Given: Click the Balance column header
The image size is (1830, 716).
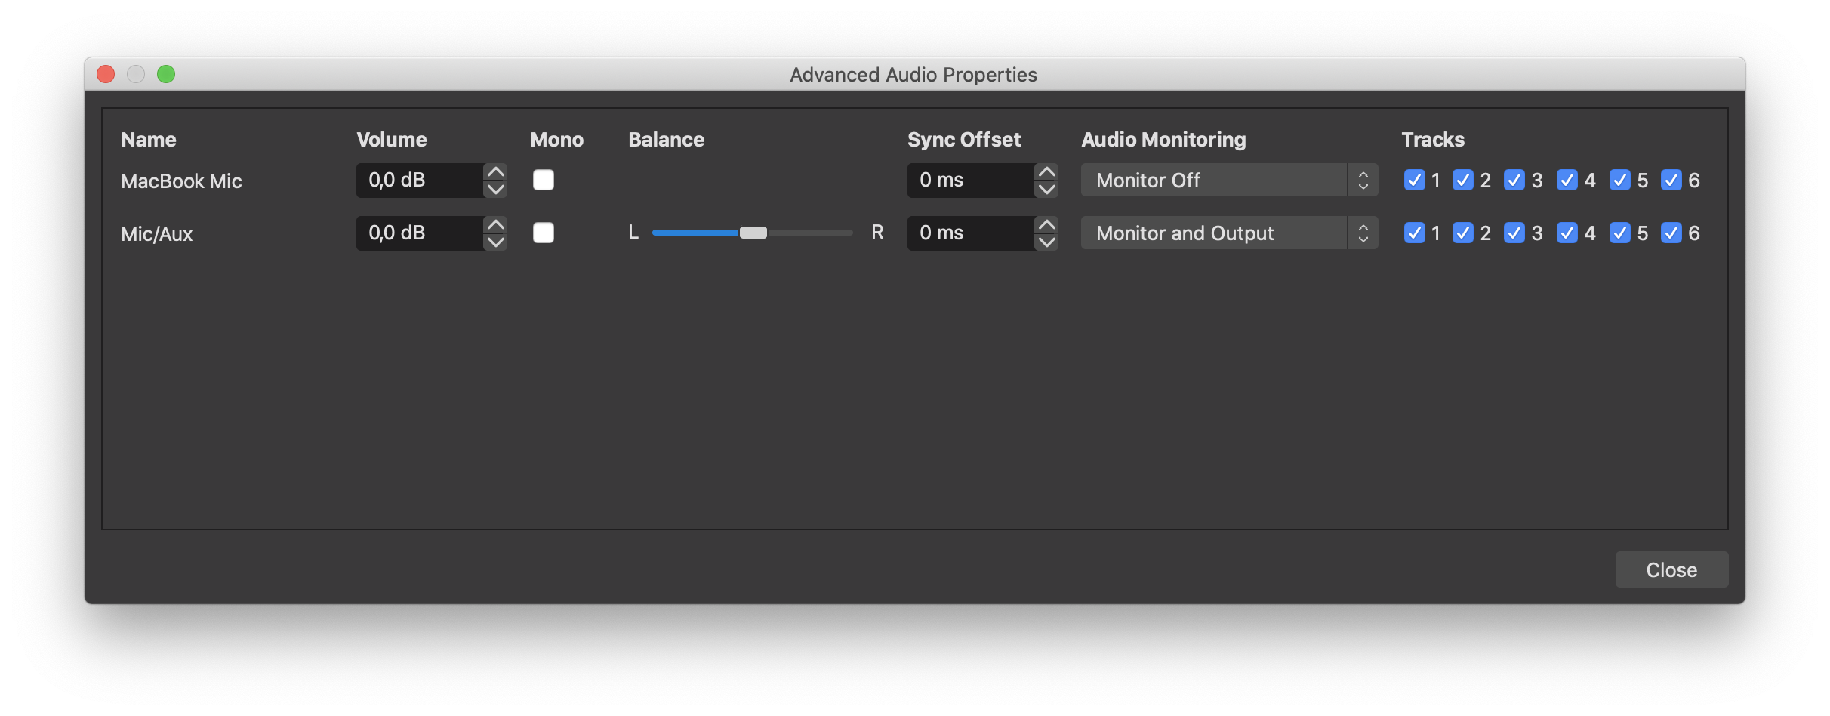Looking at the screenshot, I should [x=666, y=140].
